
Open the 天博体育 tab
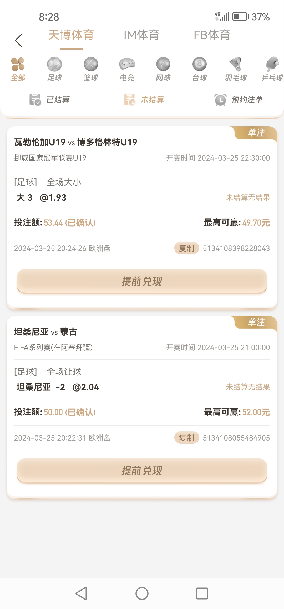(x=71, y=35)
